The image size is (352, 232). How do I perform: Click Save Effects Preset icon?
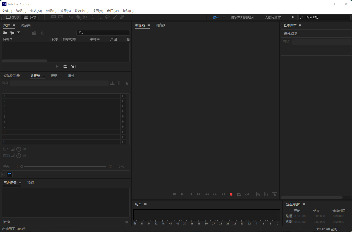(x=112, y=83)
